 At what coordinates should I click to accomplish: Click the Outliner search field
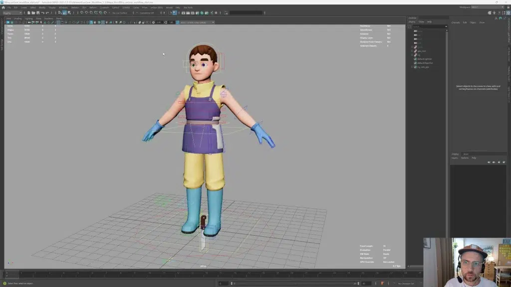[x=428, y=26]
